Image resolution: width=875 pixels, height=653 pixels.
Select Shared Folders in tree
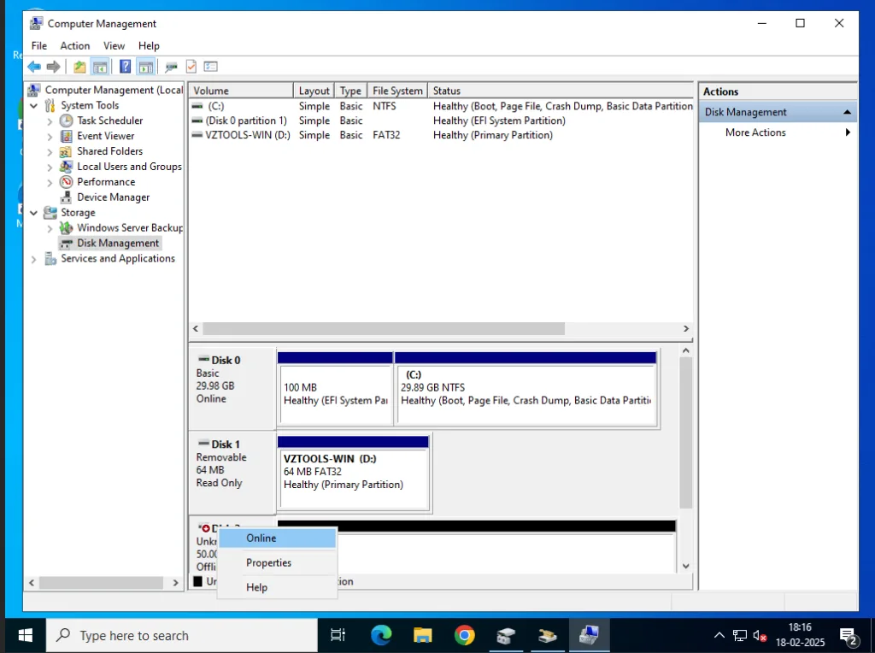(x=110, y=151)
